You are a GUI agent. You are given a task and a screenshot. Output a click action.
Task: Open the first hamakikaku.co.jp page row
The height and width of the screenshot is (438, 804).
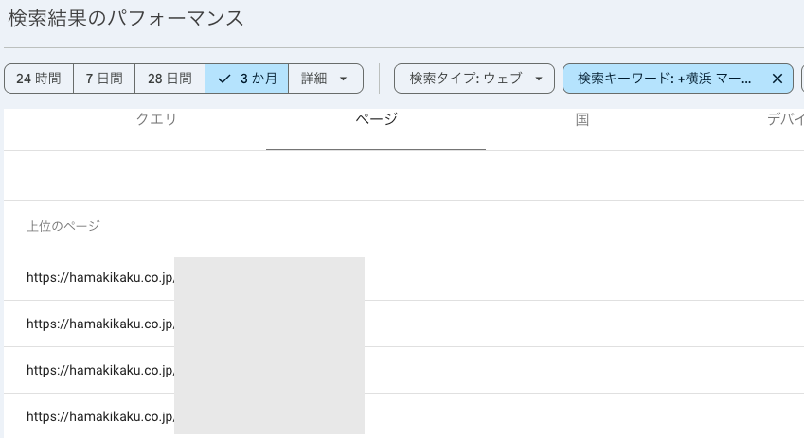click(x=100, y=277)
